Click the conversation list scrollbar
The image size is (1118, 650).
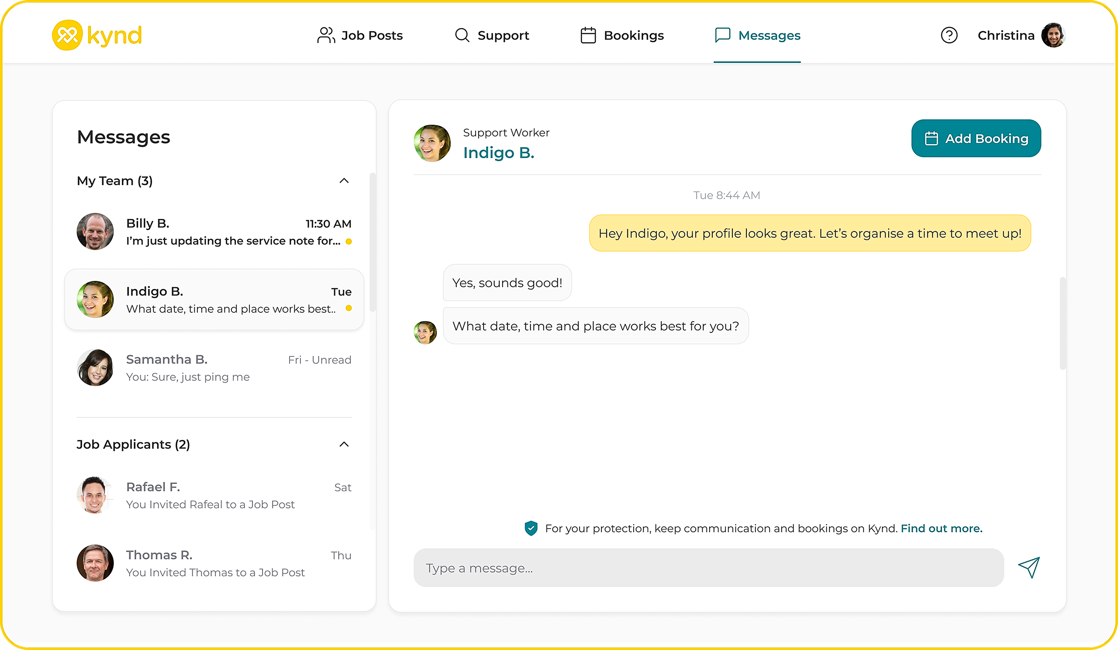[373, 242]
